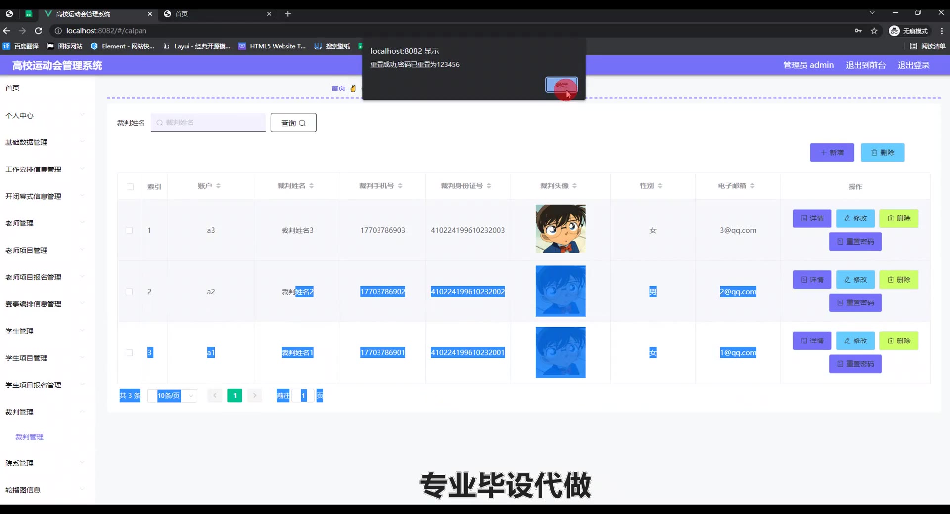
Task: Open the avatar thumbnail for 裁判姓名3
Action: 561,229
